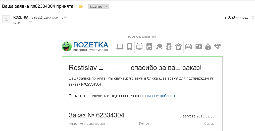Viewport: 255px width, 131px height.
Task: Click the laptop category icon
Action: pyautogui.click(x=120, y=47)
